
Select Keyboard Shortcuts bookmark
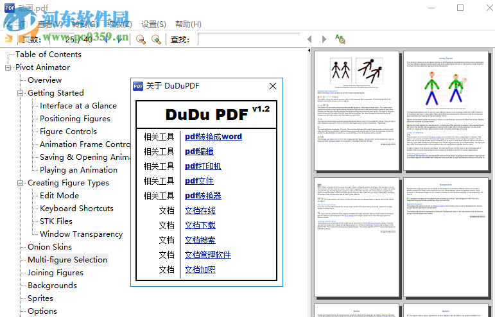click(x=76, y=209)
